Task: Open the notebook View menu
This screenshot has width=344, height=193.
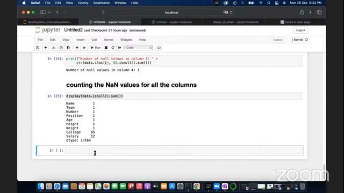Action: pyautogui.click(x=66, y=40)
